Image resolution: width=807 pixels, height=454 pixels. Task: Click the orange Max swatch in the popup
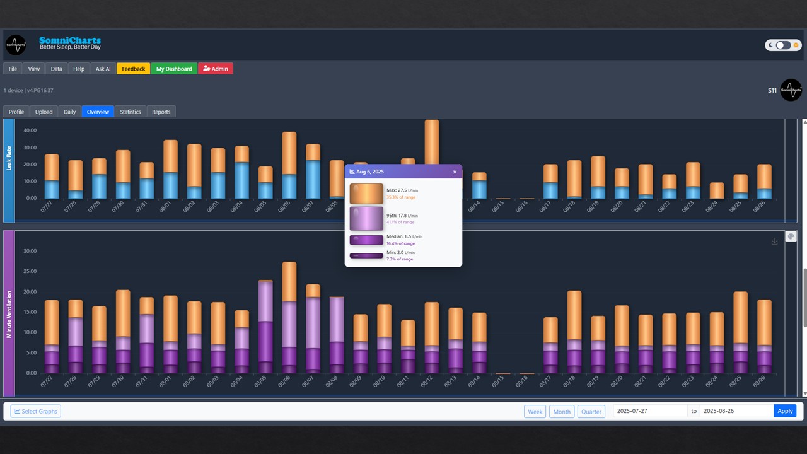click(366, 194)
